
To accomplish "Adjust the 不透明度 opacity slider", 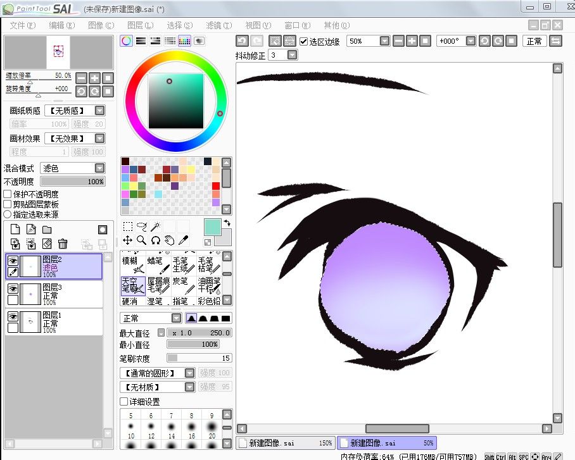I will (73, 182).
